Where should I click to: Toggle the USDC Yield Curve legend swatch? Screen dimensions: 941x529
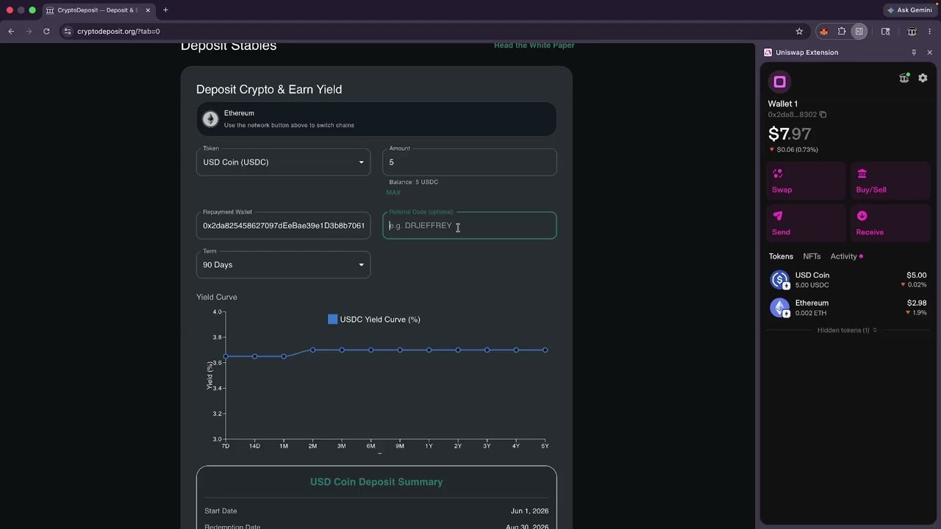[333, 320]
